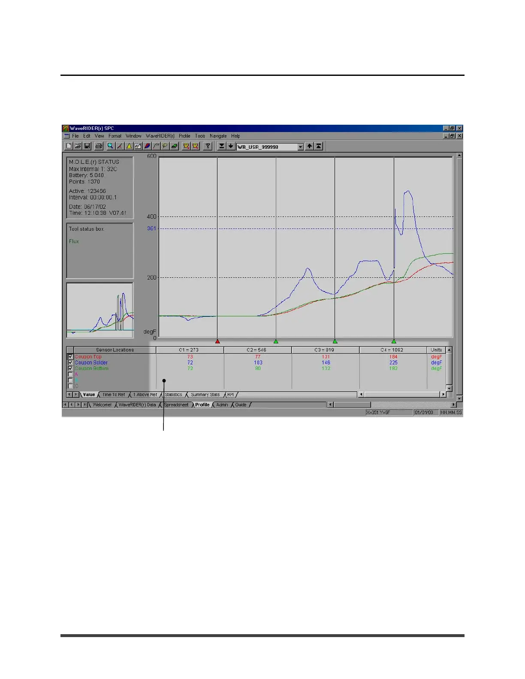Click the green X-cursor marker at C2
Image resolution: width=525 pixels, height=679 pixels.
[276, 341]
